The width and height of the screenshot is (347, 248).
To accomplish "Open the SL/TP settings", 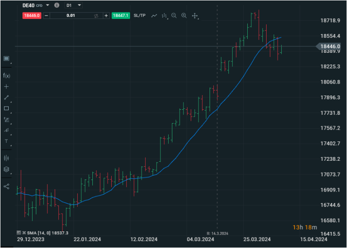I will coord(140,16).
